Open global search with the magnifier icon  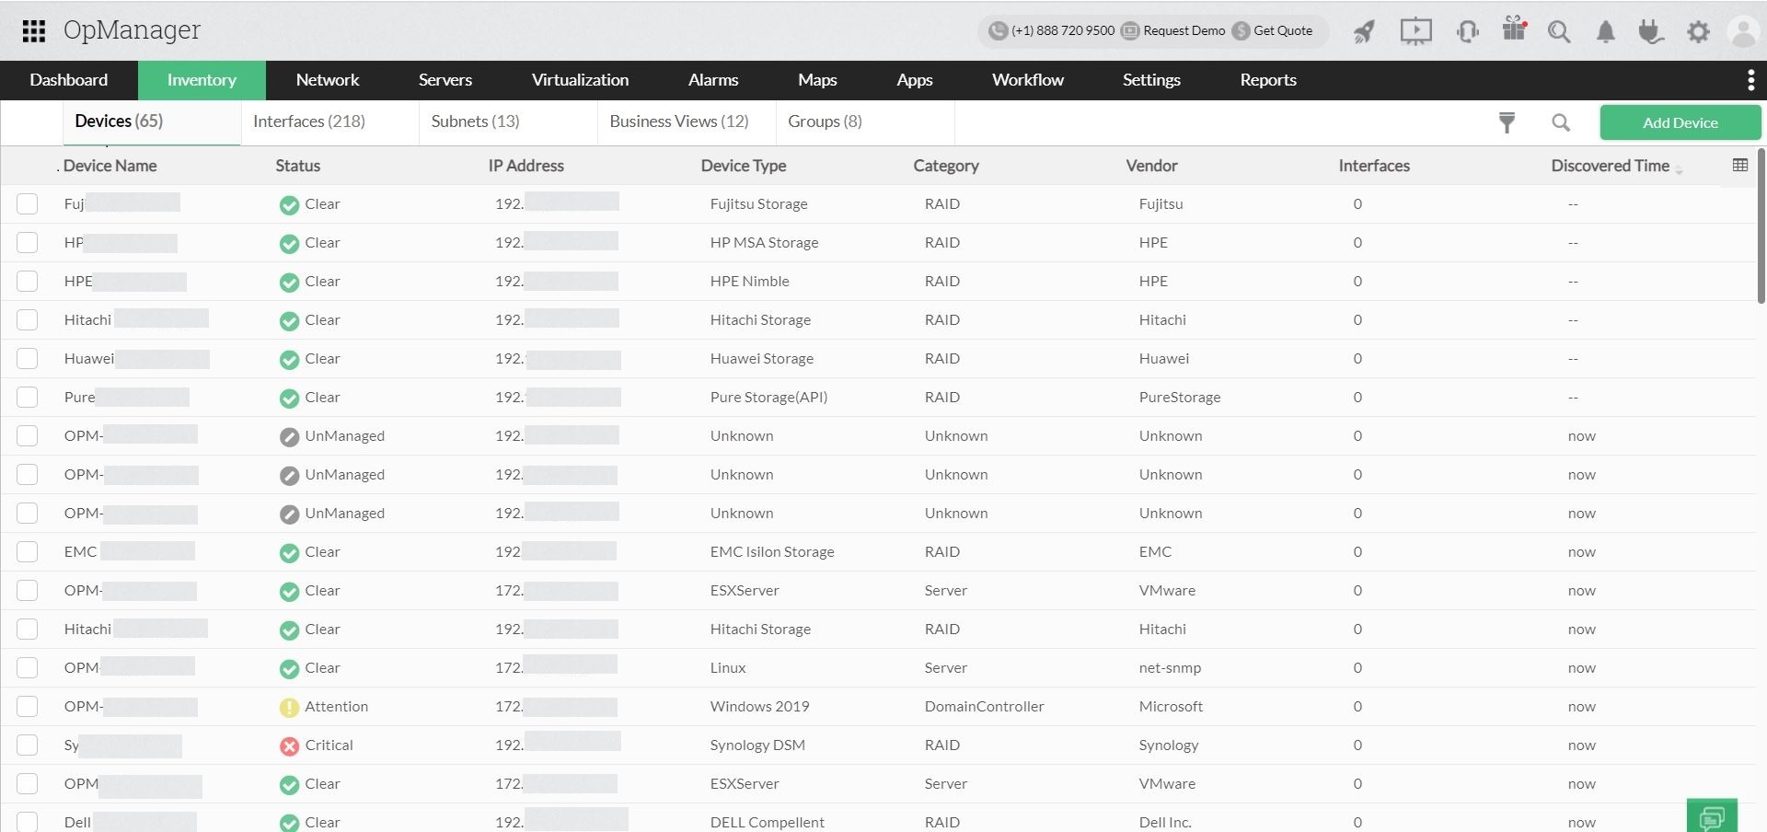(1559, 30)
